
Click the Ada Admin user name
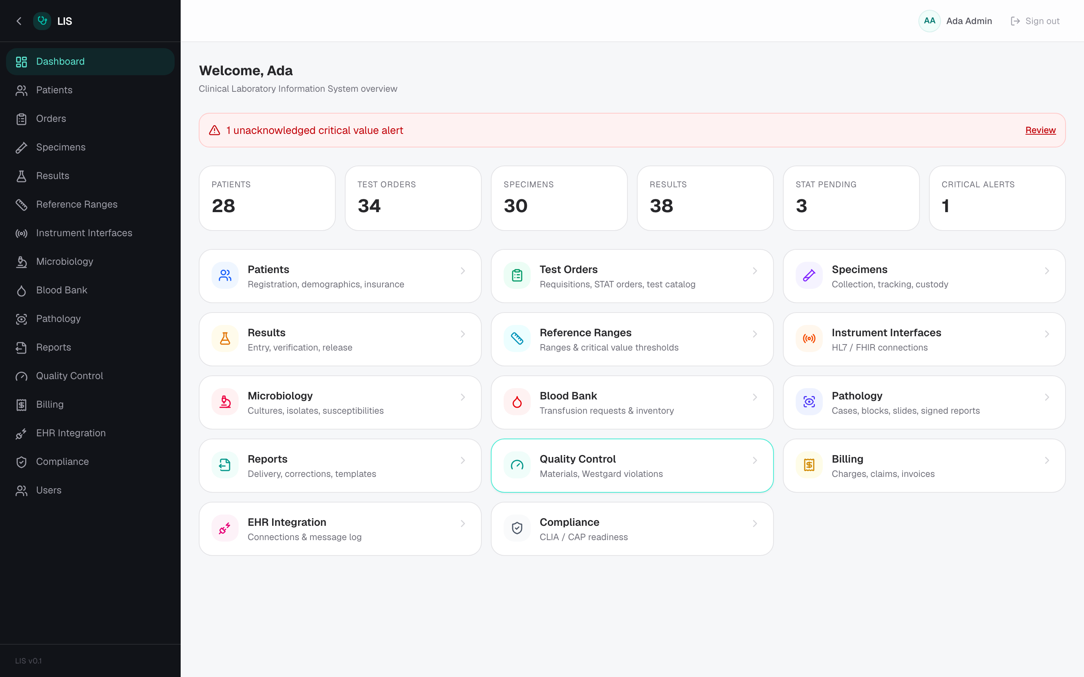pos(969,21)
